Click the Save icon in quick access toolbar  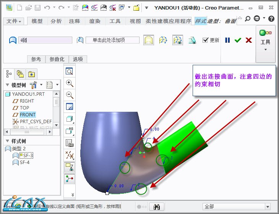tap(37, 8)
